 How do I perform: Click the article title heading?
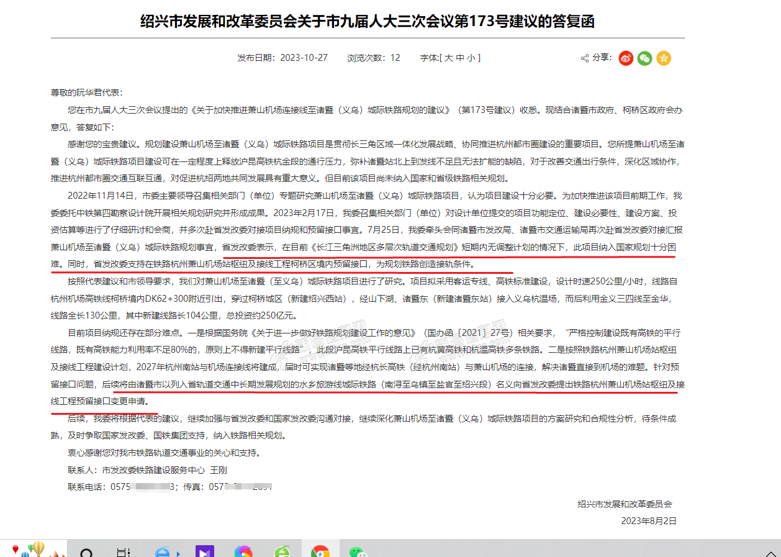368,22
